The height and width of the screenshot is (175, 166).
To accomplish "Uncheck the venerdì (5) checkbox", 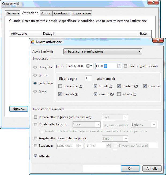I will pyautogui.click(x=95, y=94).
